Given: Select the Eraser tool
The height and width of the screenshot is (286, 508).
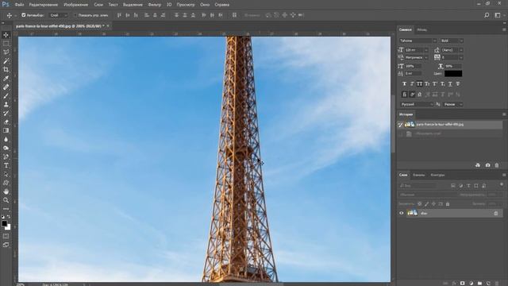Looking at the screenshot, I should pyautogui.click(x=6, y=122).
